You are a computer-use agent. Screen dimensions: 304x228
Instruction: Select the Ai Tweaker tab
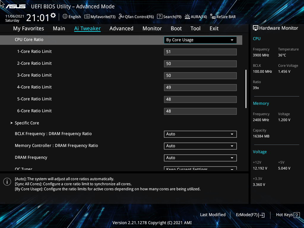[87, 28]
